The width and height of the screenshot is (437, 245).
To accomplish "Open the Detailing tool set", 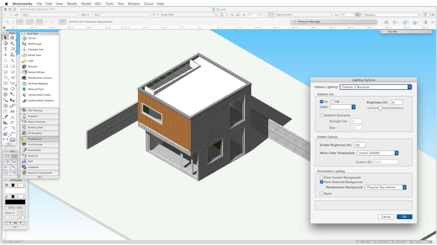I will (x=39, y=156).
